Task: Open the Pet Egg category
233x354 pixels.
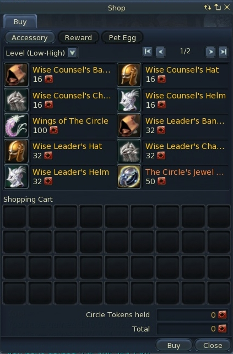Action: point(122,37)
